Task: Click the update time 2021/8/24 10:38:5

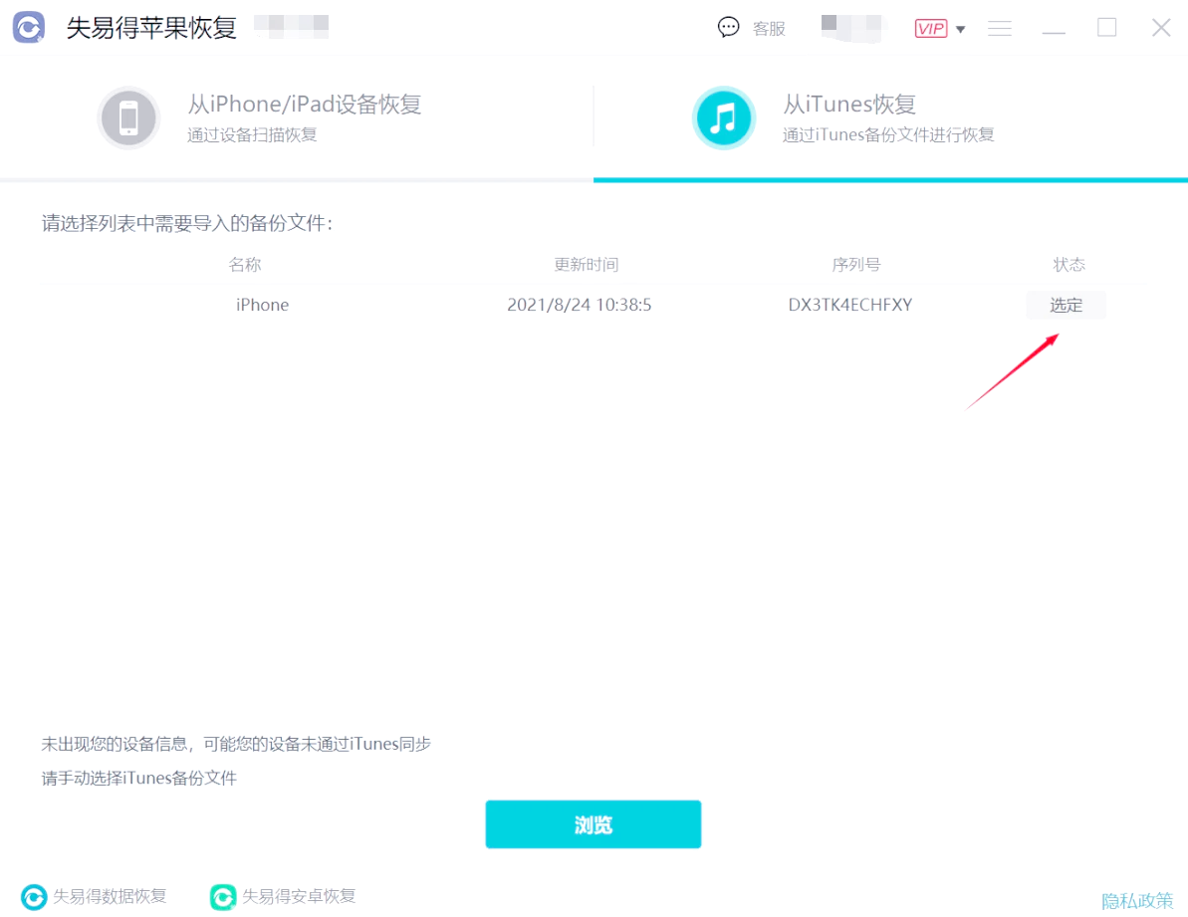Action: (x=579, y=305)
